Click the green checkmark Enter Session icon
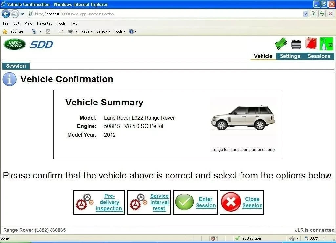The height and width of the screenshot is (243, 336). click(x=184, y=202)
